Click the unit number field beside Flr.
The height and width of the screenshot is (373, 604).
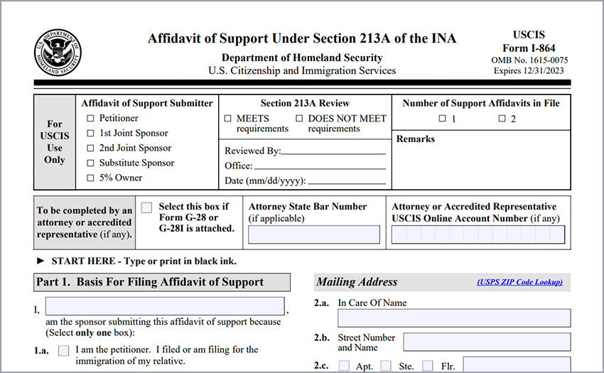click(x=517, y=364)
